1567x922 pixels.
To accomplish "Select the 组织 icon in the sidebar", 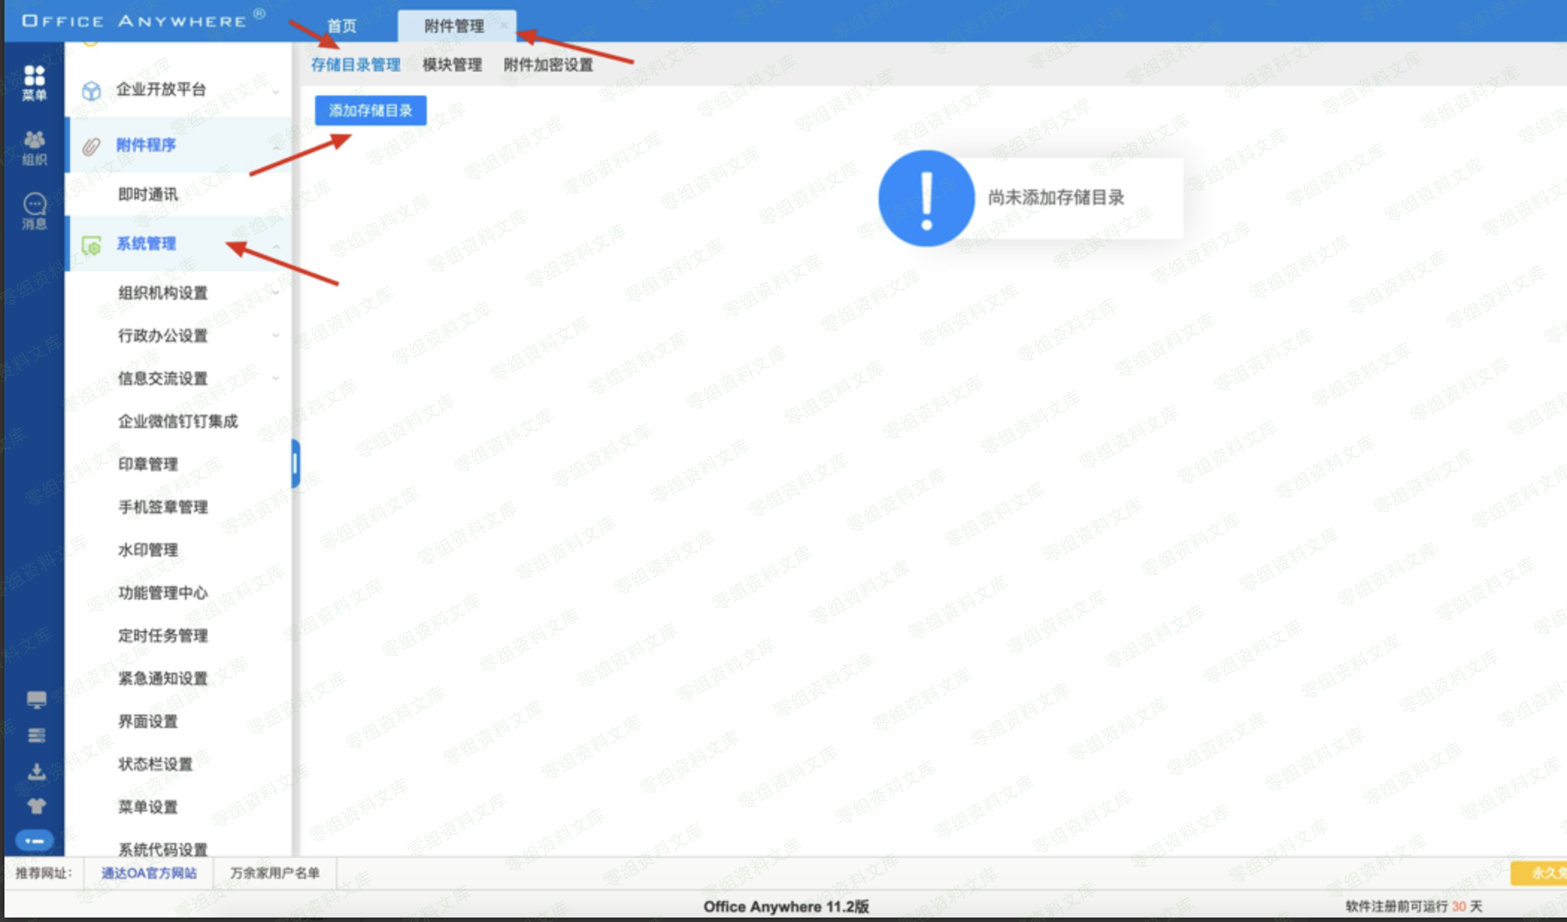I will [x=35, y=143].
